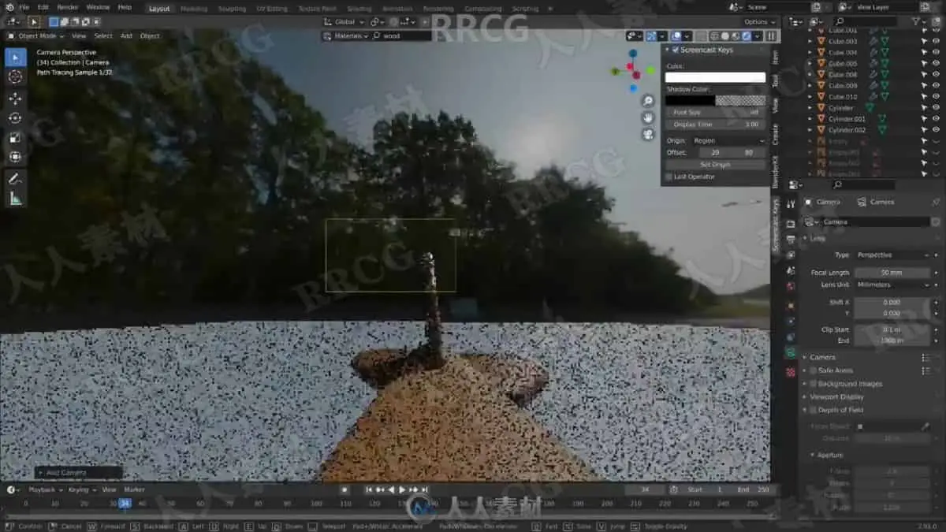Image resolution: width=946 pixels, height=532 pixels.
Task: Open the lens Type Perspective dropdown
Action: pyautogui.click(x=892, y=255)
